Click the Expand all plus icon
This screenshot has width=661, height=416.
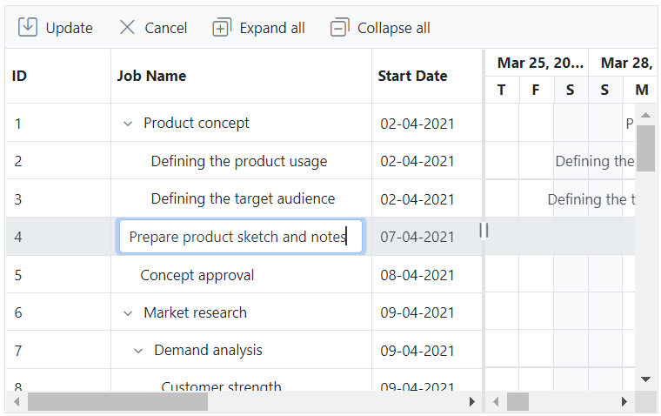(222, 28)
